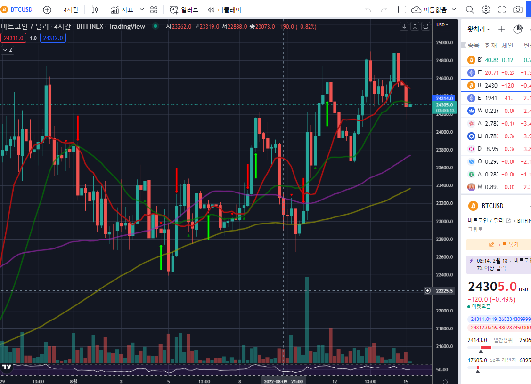
Task: Select the watchlist row priced 0.236
Action: tap(496, 111)
